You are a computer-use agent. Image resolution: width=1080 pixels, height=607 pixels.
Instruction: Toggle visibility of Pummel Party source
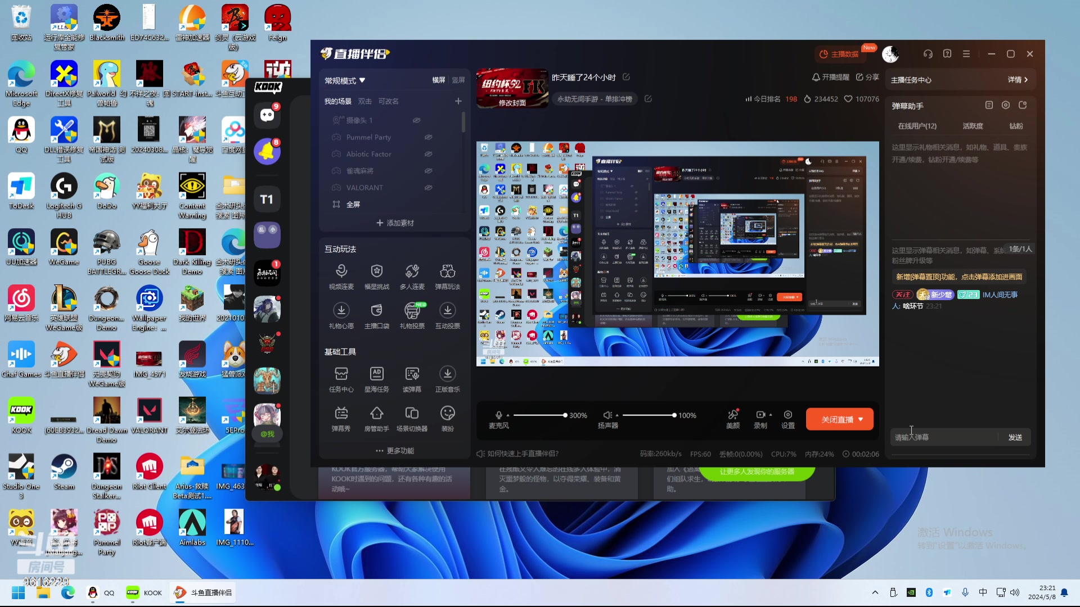pos(428,137)
